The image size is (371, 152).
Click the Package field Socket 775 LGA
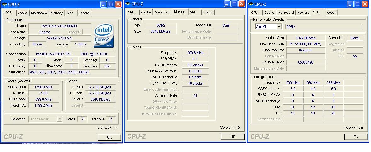[60, 38]
